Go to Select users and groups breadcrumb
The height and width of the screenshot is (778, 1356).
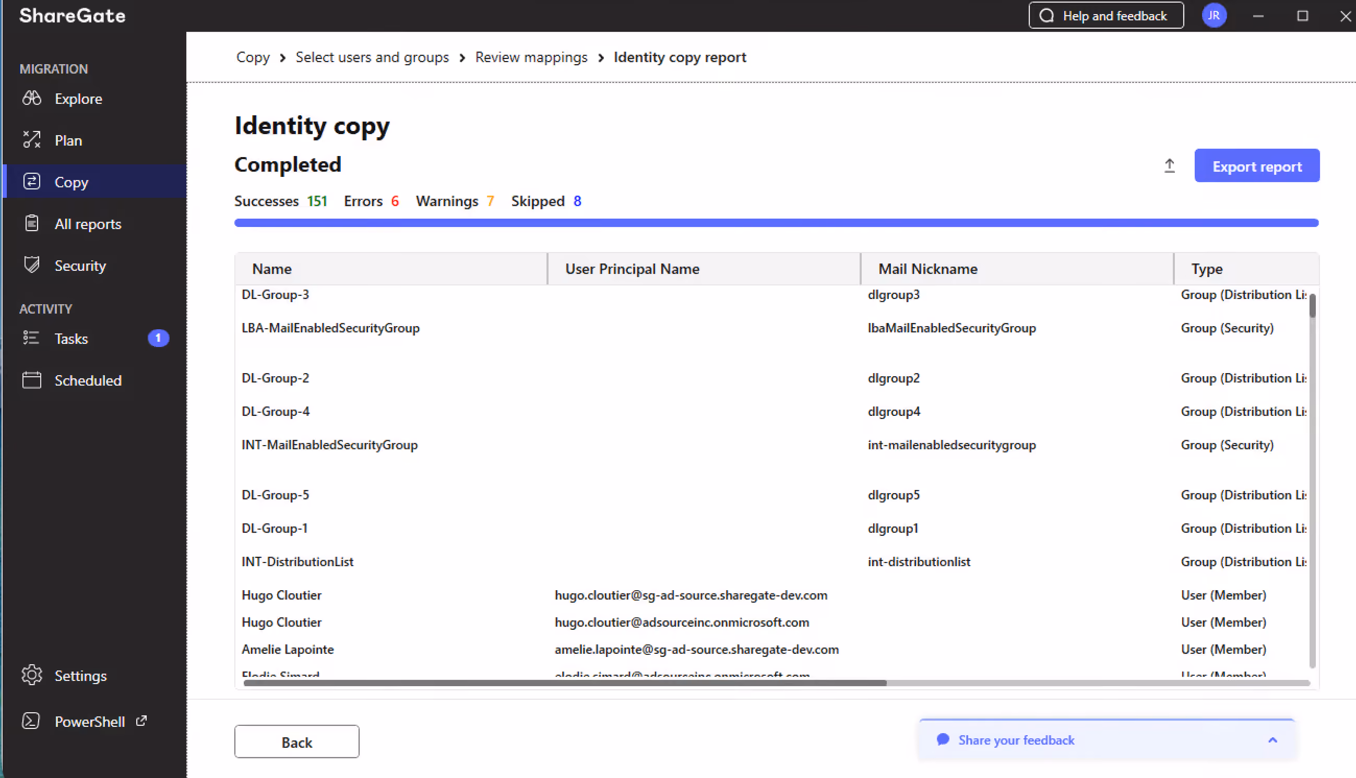373,57
